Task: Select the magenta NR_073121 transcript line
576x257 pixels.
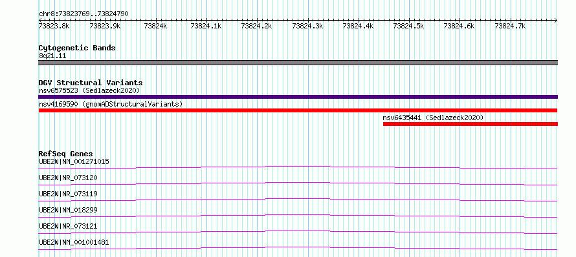Action: (298, 232)
